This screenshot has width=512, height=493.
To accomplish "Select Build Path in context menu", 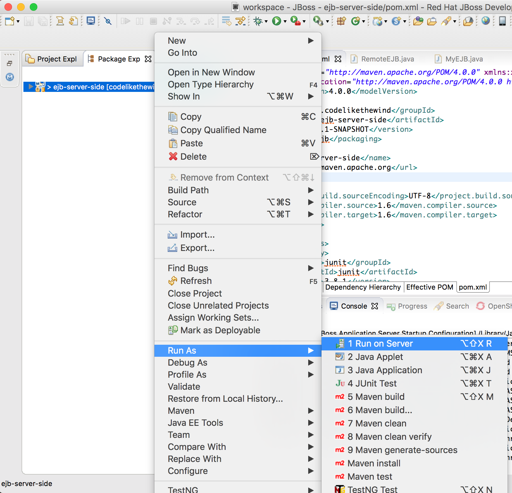I will point(238,190).
